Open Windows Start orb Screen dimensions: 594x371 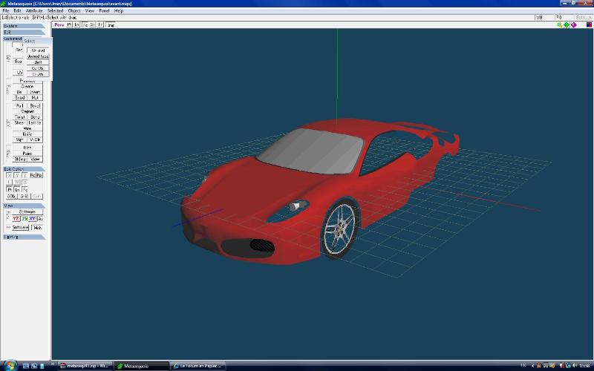coord(10,366)
